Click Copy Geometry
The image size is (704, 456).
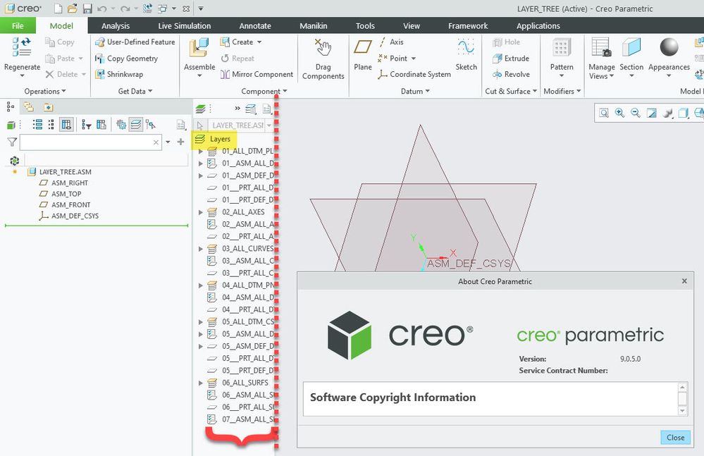pos(127,58)
